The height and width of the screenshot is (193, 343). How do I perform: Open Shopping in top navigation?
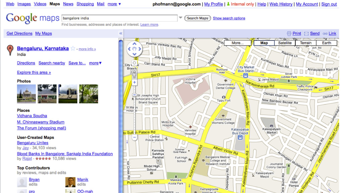tap(85, 4)
